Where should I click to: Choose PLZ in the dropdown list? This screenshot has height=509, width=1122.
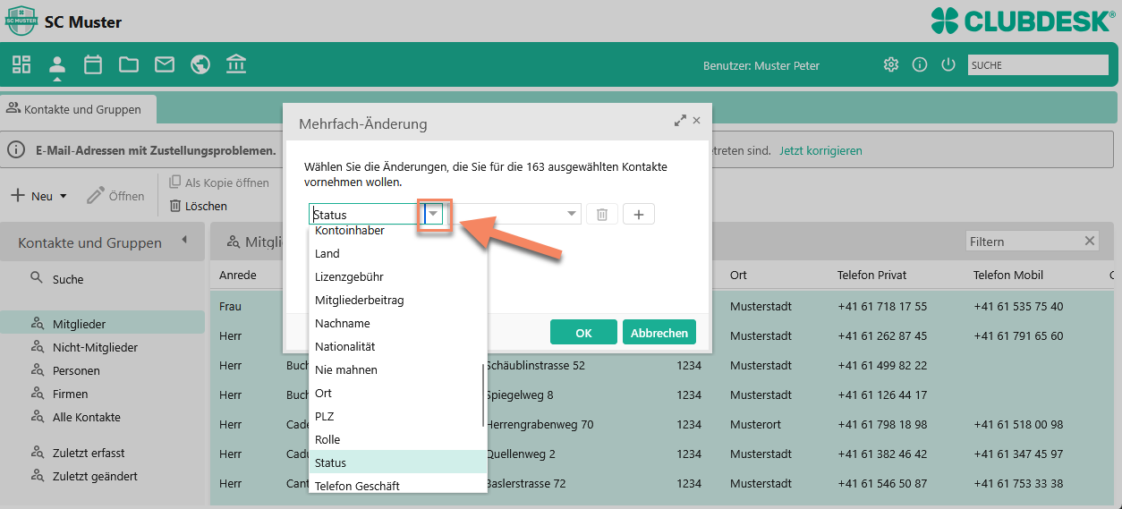[395, 416]
